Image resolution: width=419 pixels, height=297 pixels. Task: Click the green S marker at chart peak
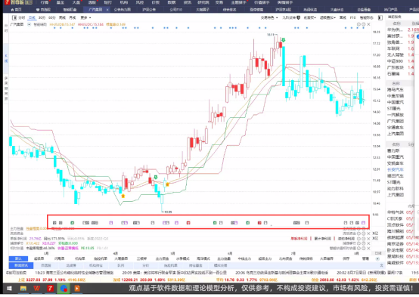point(284,40)
